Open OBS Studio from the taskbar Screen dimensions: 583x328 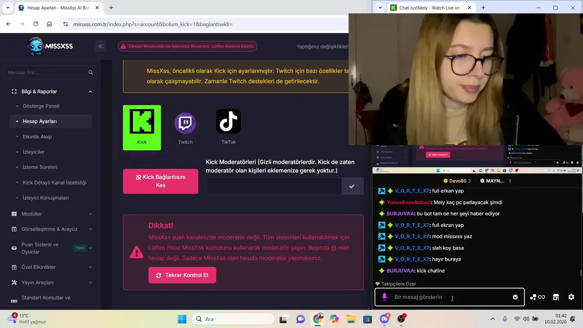pos(401,319)
